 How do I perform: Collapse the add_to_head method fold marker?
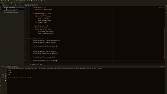(x=29, y=13)
